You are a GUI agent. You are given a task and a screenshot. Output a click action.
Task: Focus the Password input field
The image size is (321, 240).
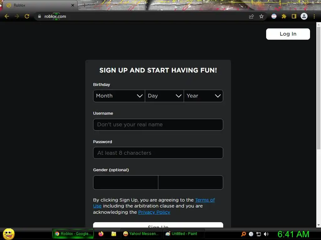click(x=158, y=153)
